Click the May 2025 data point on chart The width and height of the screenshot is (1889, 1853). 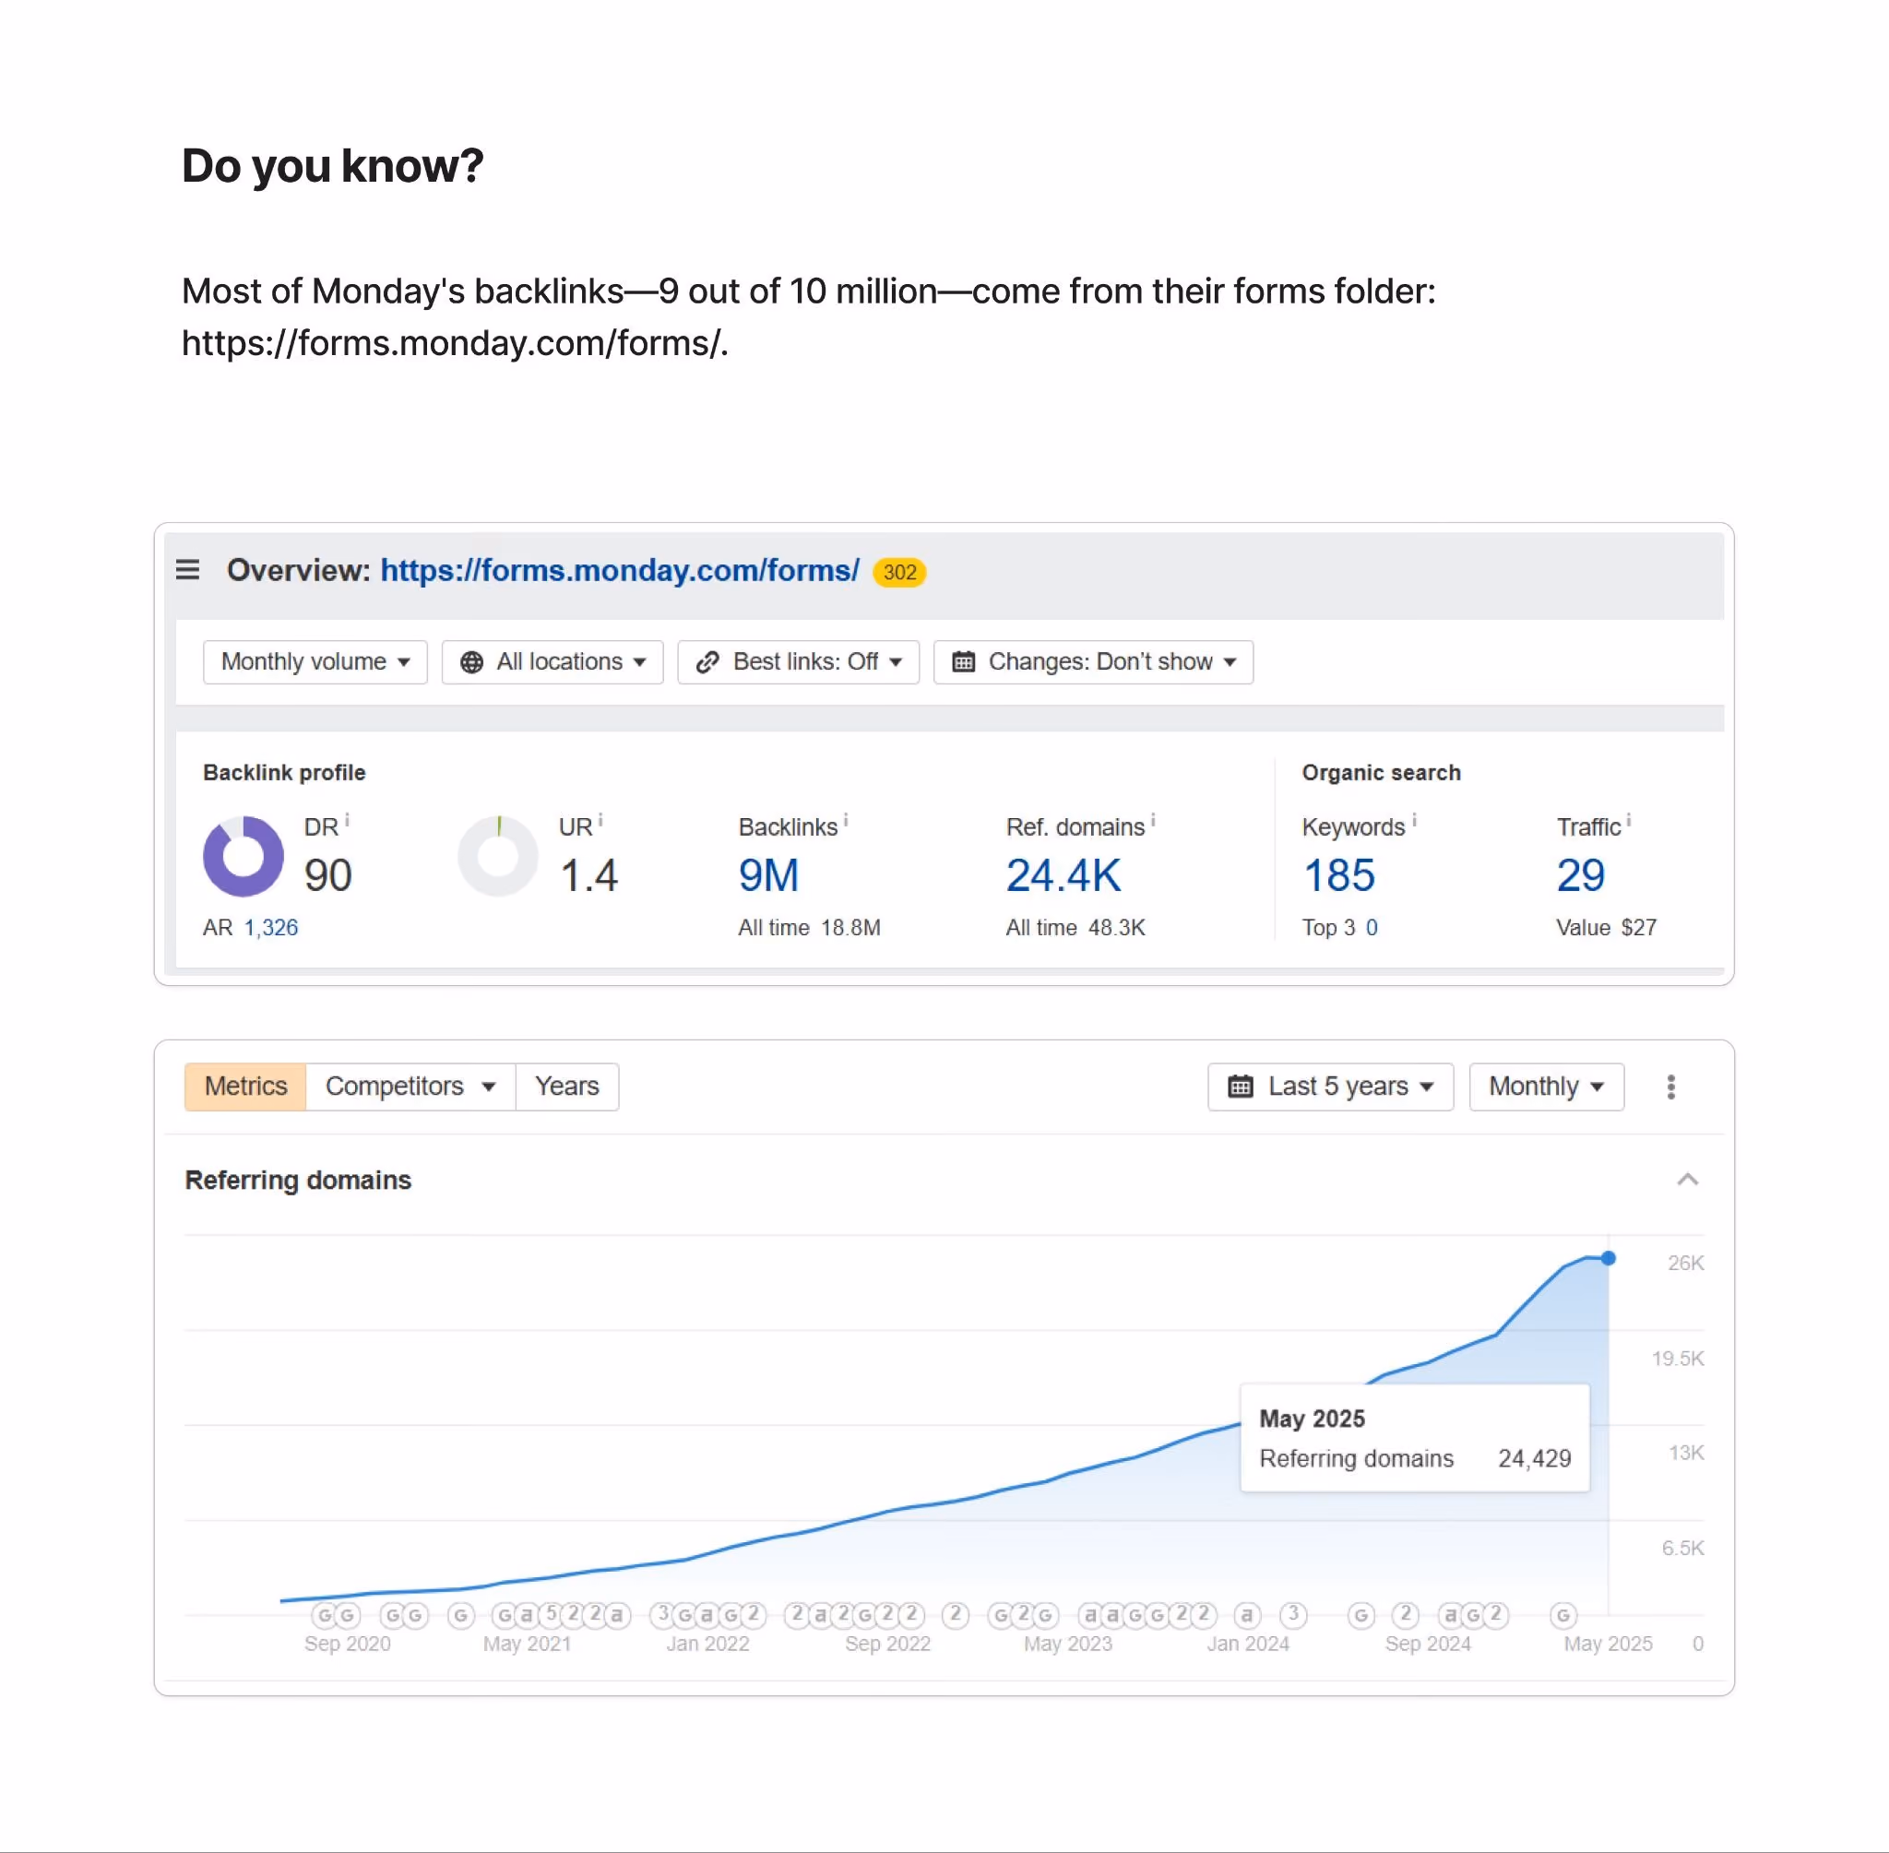click(x=1609, y=1258)
